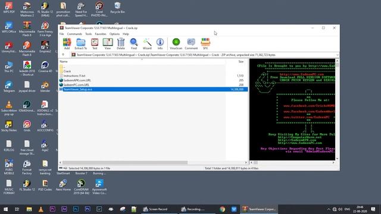The height and width of the screenshot is (214, 381).
Task: Open the notification center icon
Action: [373, 209]
